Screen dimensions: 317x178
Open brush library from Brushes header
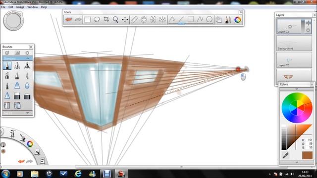pos(7,53)
